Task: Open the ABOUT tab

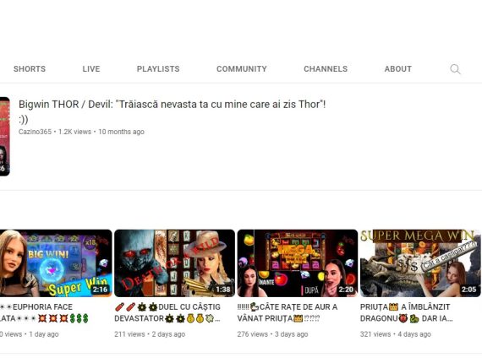Action: pyautogui.click(x=397, y=68)
